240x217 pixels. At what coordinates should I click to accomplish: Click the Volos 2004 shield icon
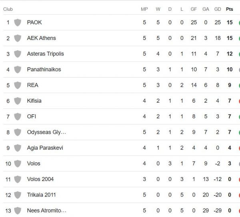coord(17,179)
